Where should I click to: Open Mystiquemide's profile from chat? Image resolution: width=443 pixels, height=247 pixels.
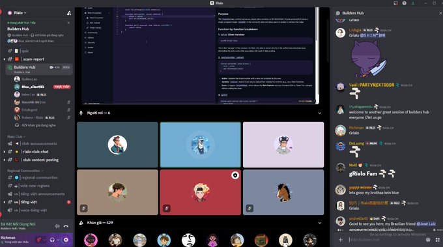pos(360,107)
